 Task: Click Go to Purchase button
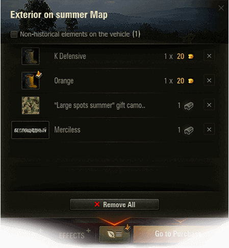(x=179, y=234)
